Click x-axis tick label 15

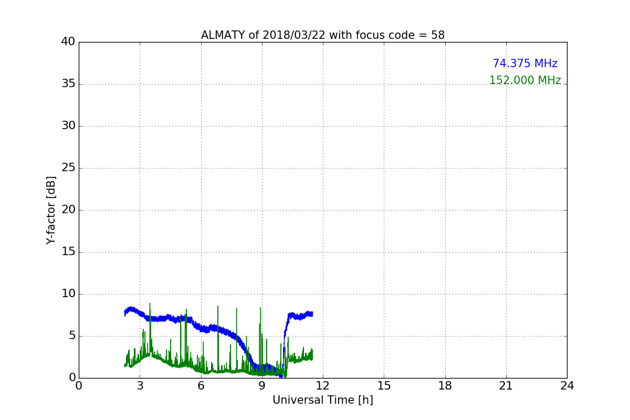tap(384, 386)
